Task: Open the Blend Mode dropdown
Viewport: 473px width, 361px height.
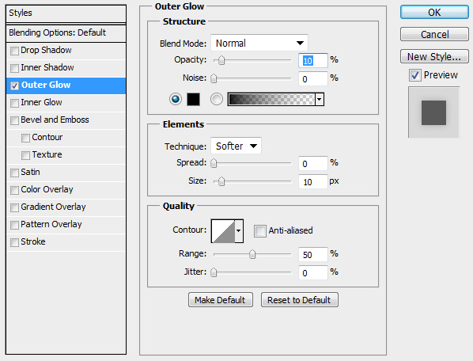Action: [259, 43]
